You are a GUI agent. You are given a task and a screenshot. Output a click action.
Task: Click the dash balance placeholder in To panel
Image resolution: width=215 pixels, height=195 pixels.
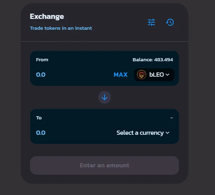click(172, 118)
